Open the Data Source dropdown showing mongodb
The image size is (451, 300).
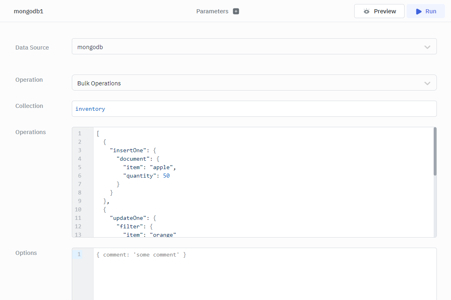point(254,47)
